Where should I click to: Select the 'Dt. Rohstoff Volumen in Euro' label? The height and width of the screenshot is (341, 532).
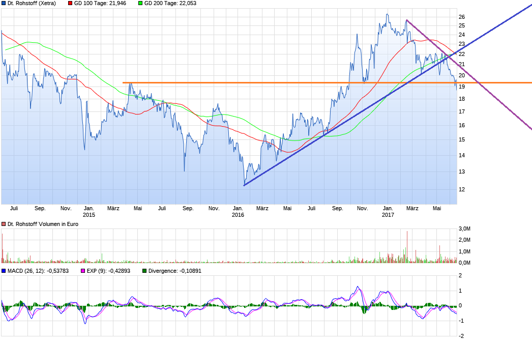click(x=43, y=224)
